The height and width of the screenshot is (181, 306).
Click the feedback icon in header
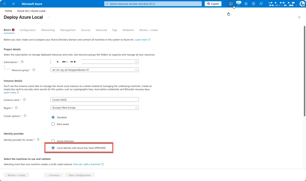(x=261, y=4)
